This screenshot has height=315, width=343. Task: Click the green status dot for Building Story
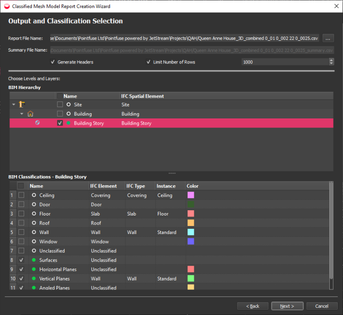pos(69,123)
